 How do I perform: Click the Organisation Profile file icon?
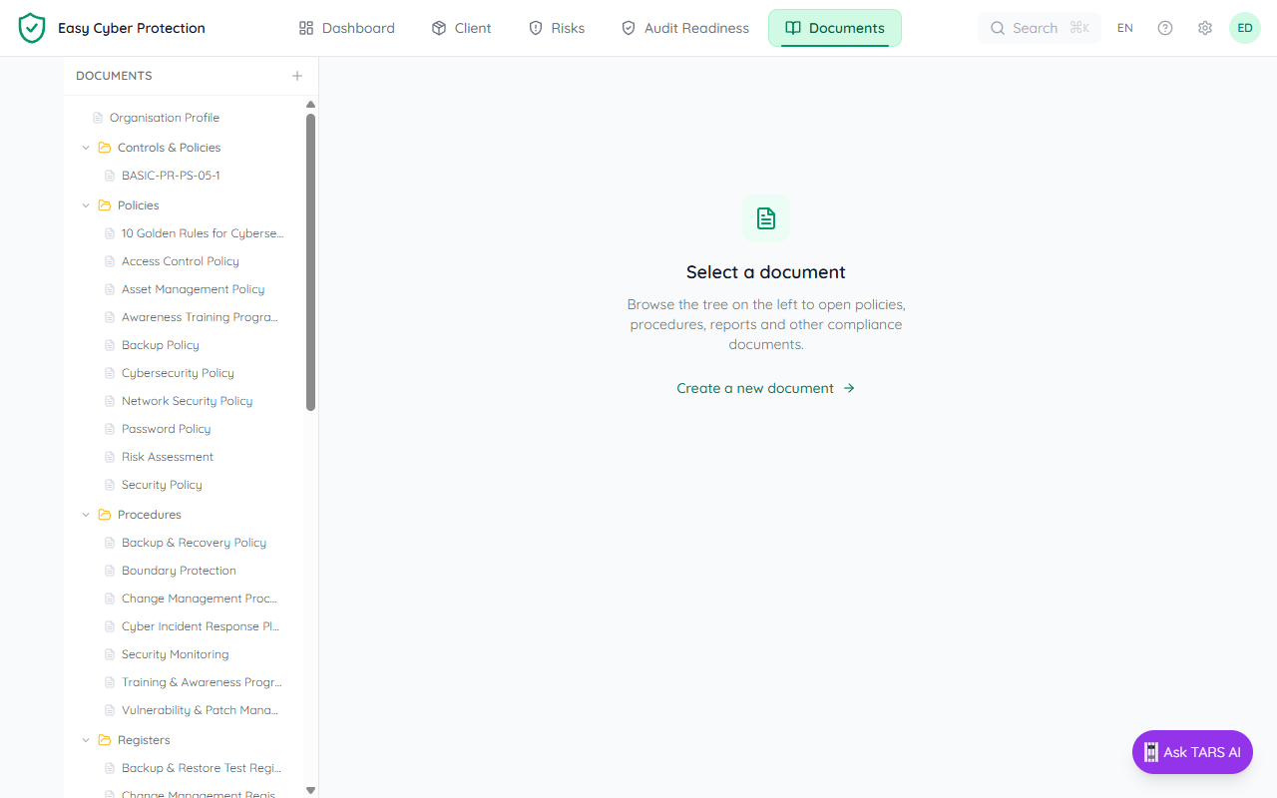pos(98,118)
